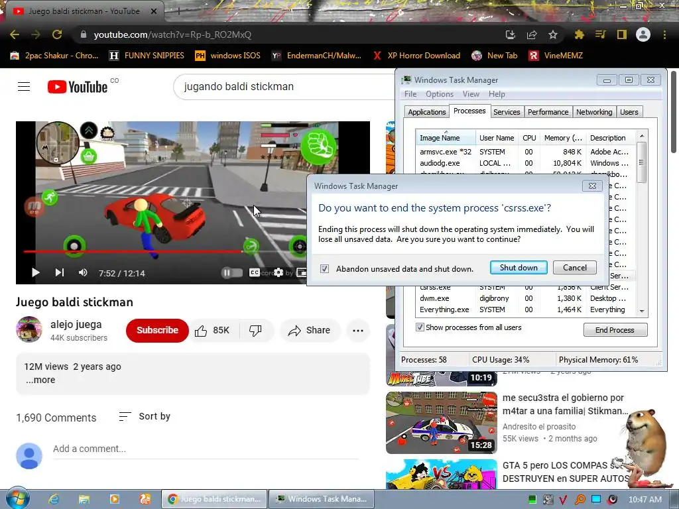Viewport: 679px width, 509px height.
Task: Sort processes by Memory column
Action: [563, 138]
